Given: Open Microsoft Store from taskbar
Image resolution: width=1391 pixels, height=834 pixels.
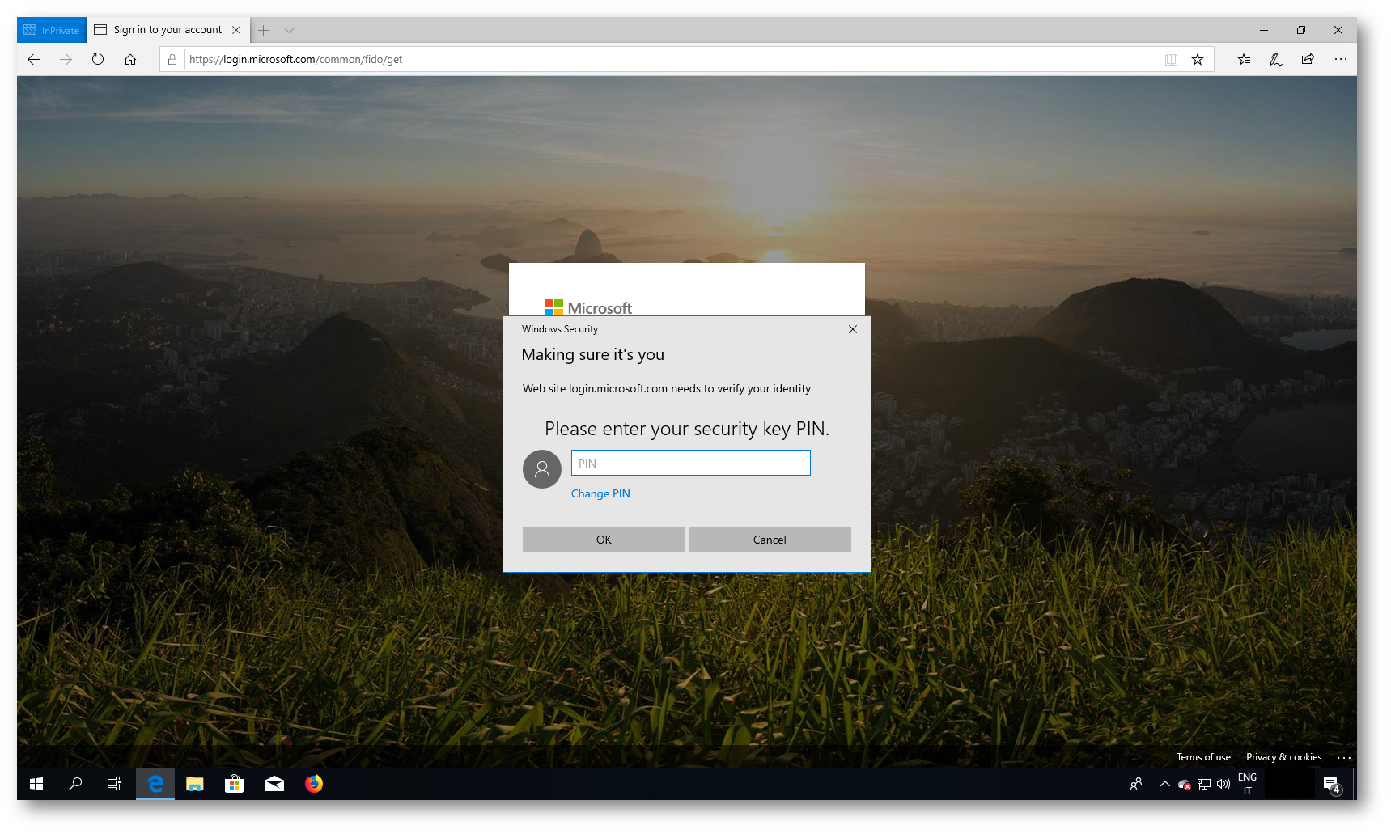Looking at the screenshot, I should 234,784.
